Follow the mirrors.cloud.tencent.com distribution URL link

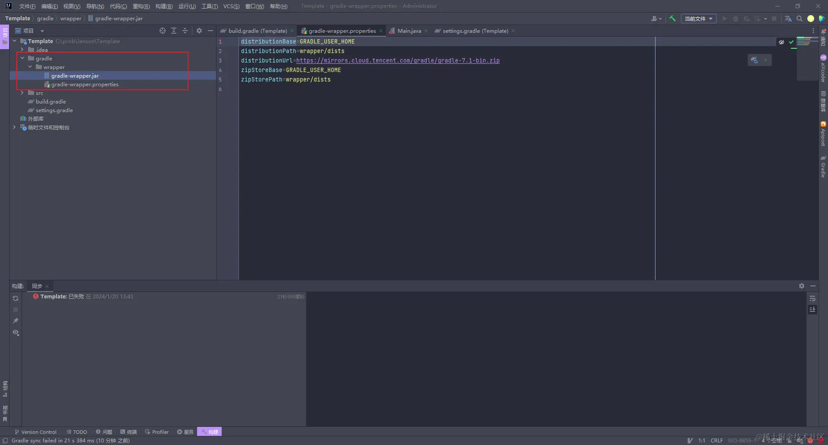click(398, 60)
